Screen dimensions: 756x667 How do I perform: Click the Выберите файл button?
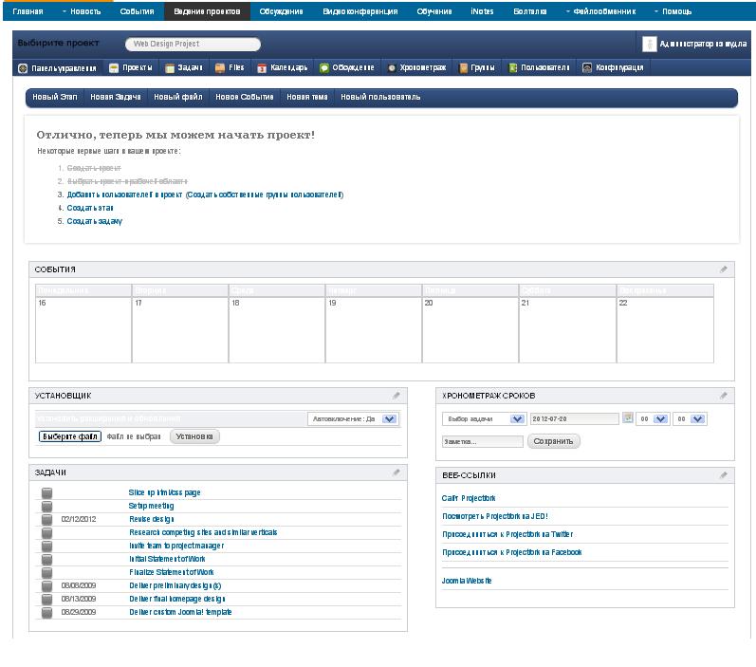click(x=70, y=436)
